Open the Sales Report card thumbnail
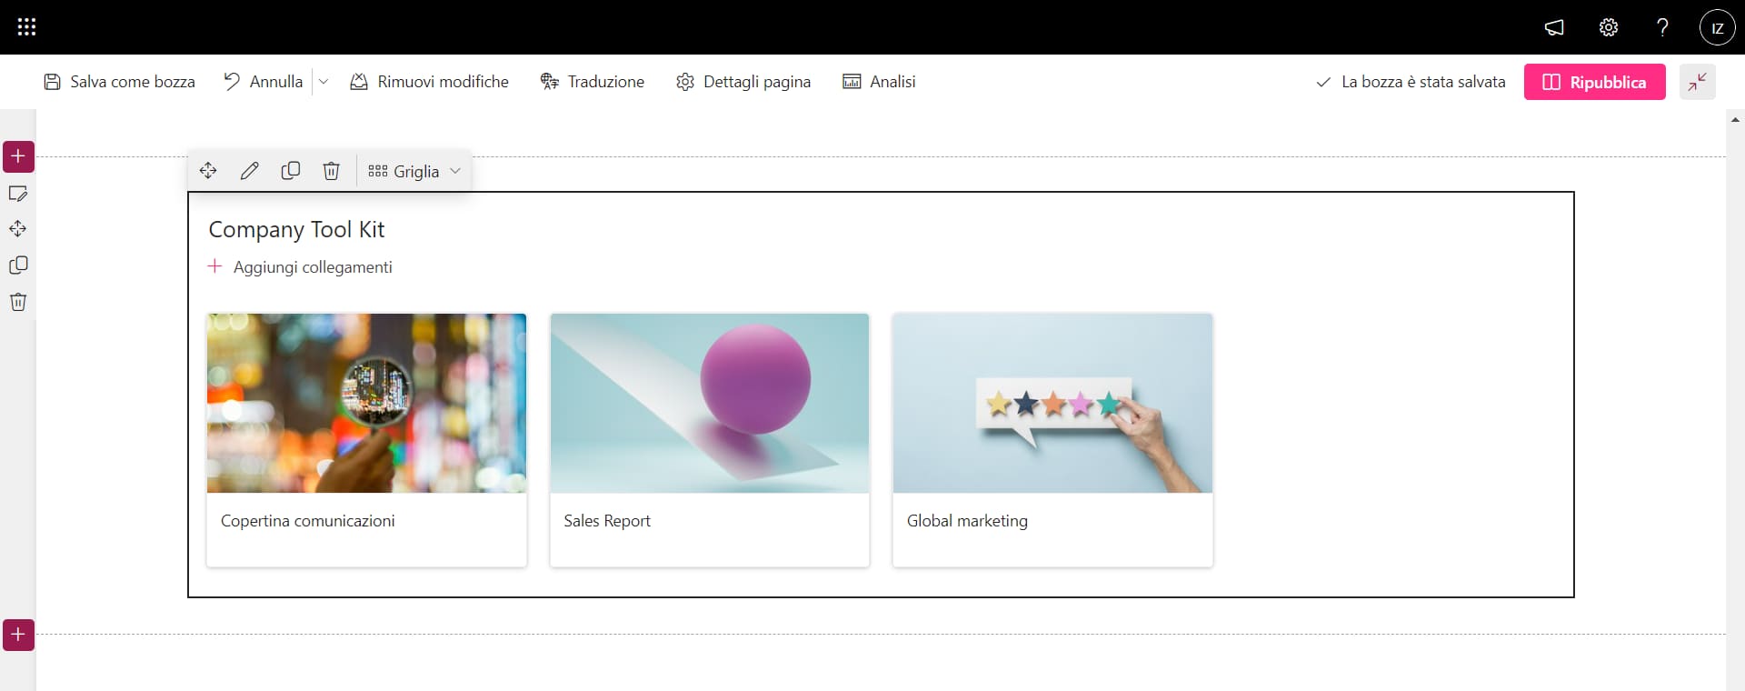Screen dimensions: 1745x691 point(709,404)
